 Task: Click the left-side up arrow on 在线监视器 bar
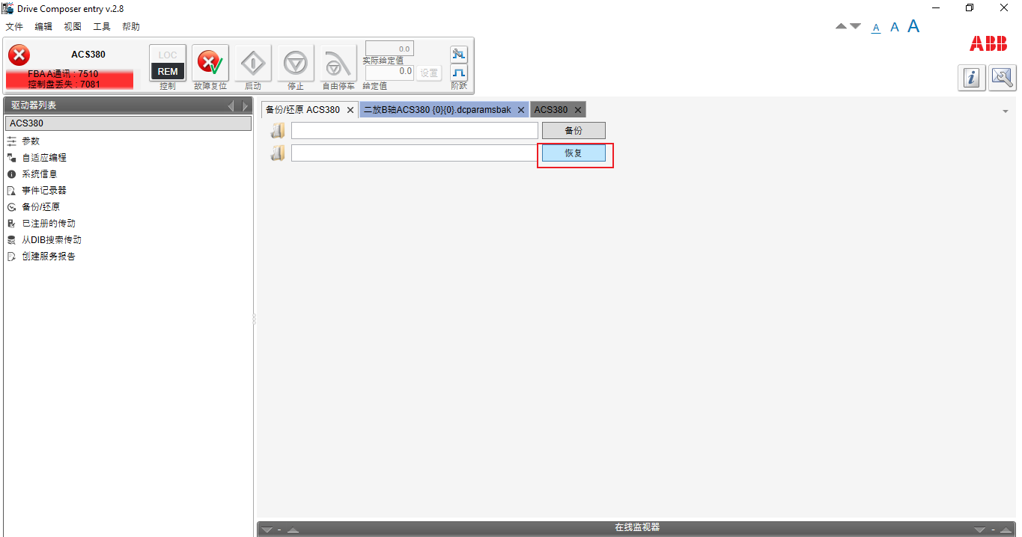click(293, 530)
